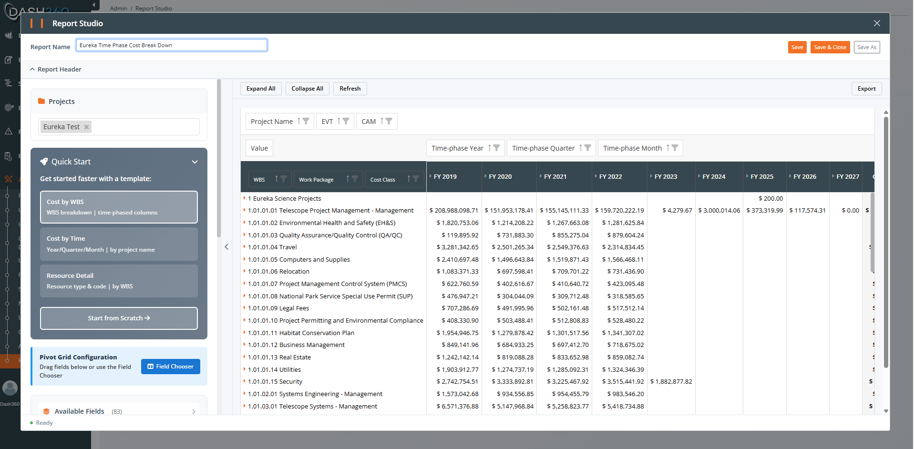This screenshot has width=914, height=449.
Task: Click the FY 2019 value $ 208,988,098.71
Action: click(x=454, y=210)
